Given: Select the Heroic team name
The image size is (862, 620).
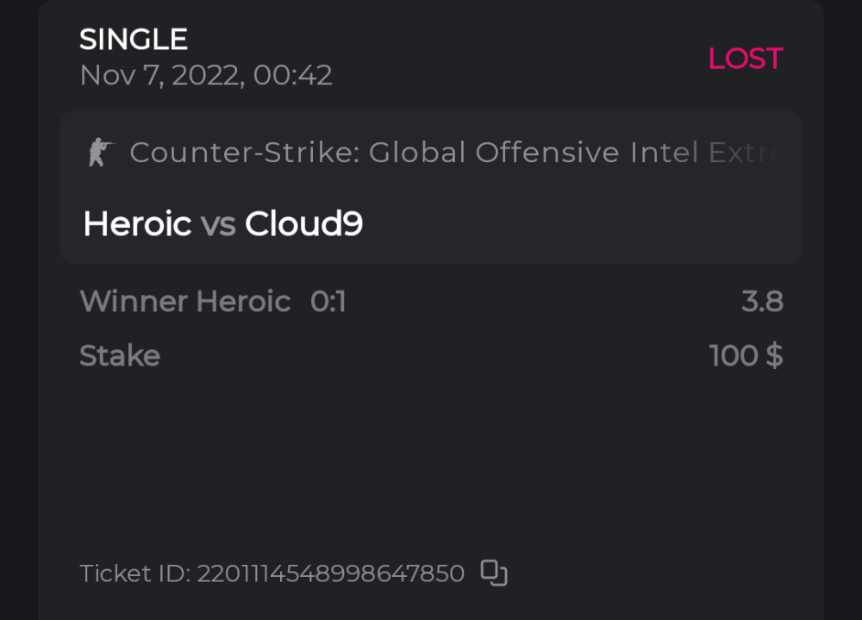Looking at the screenshot, I should [137, 224].
